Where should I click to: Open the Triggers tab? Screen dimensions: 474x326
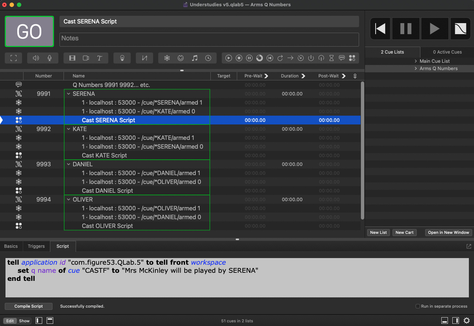coord(36,246)
